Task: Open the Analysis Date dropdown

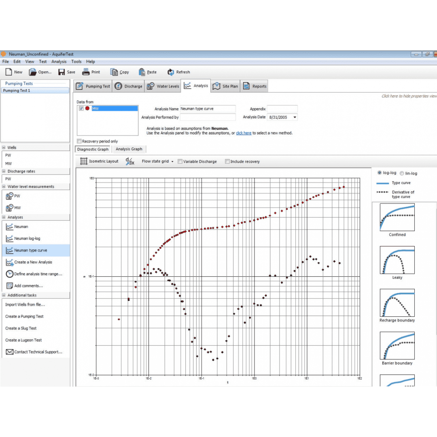Action: (295, 117)
